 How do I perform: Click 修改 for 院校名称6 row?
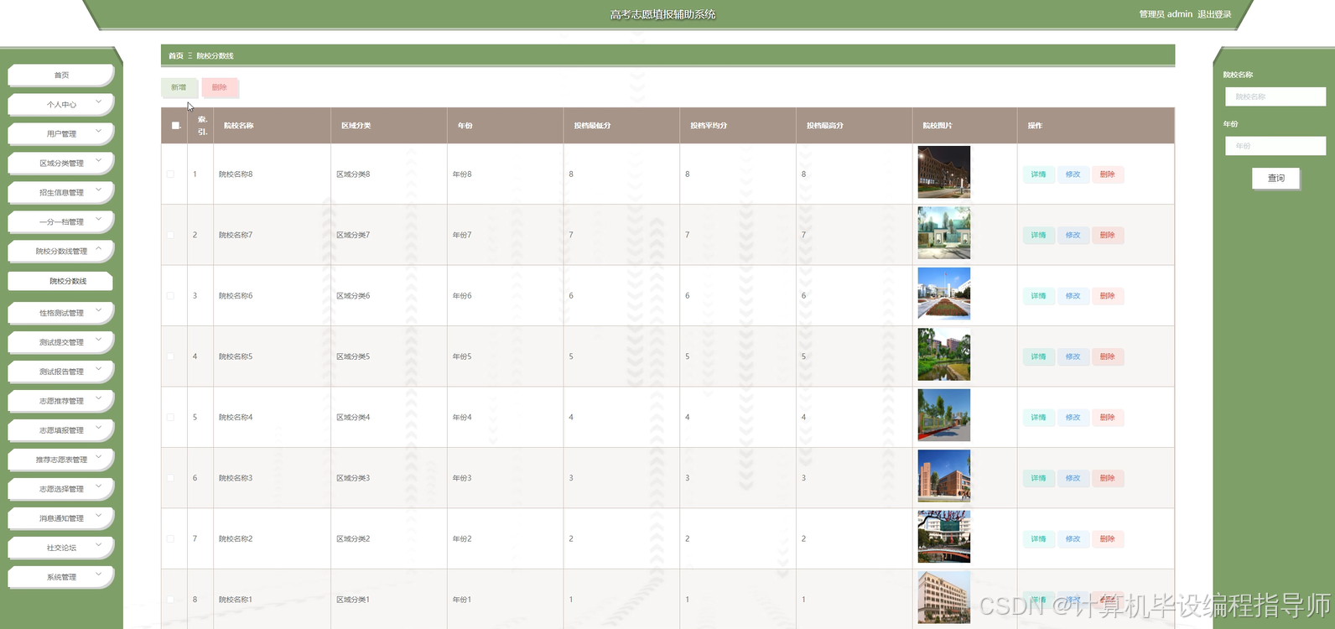[1073, 296]
